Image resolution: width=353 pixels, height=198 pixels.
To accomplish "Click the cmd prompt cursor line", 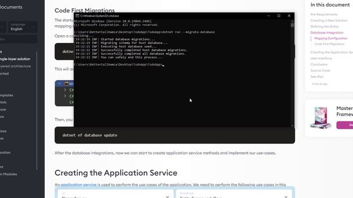I will [x=119, y=64].
